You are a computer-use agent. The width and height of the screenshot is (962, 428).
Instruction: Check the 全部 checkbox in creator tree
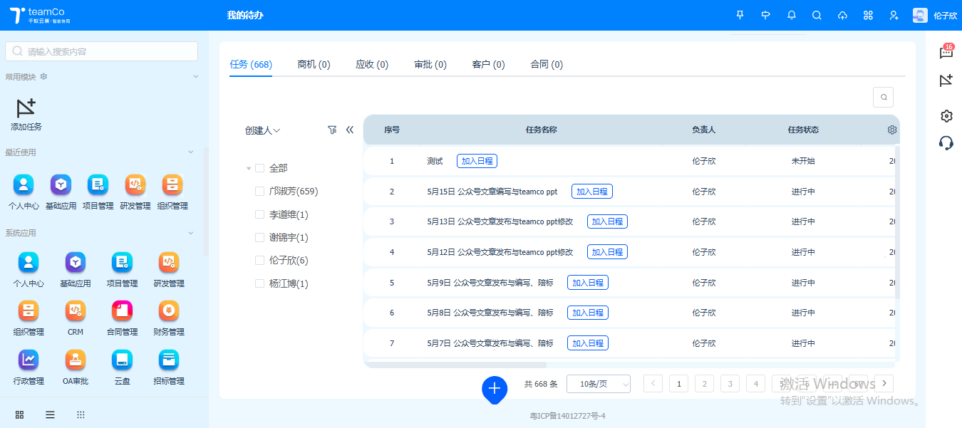point(260,168)
